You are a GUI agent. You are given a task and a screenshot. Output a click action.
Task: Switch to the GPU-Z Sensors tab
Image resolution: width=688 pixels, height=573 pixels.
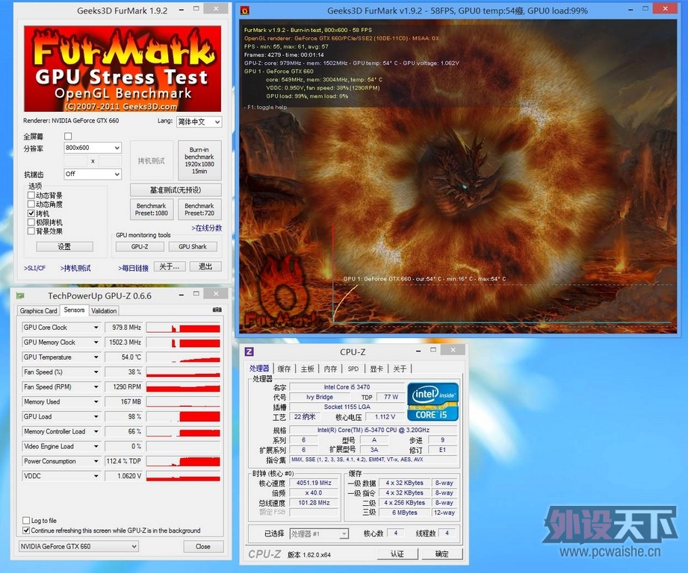pos(74,310)
